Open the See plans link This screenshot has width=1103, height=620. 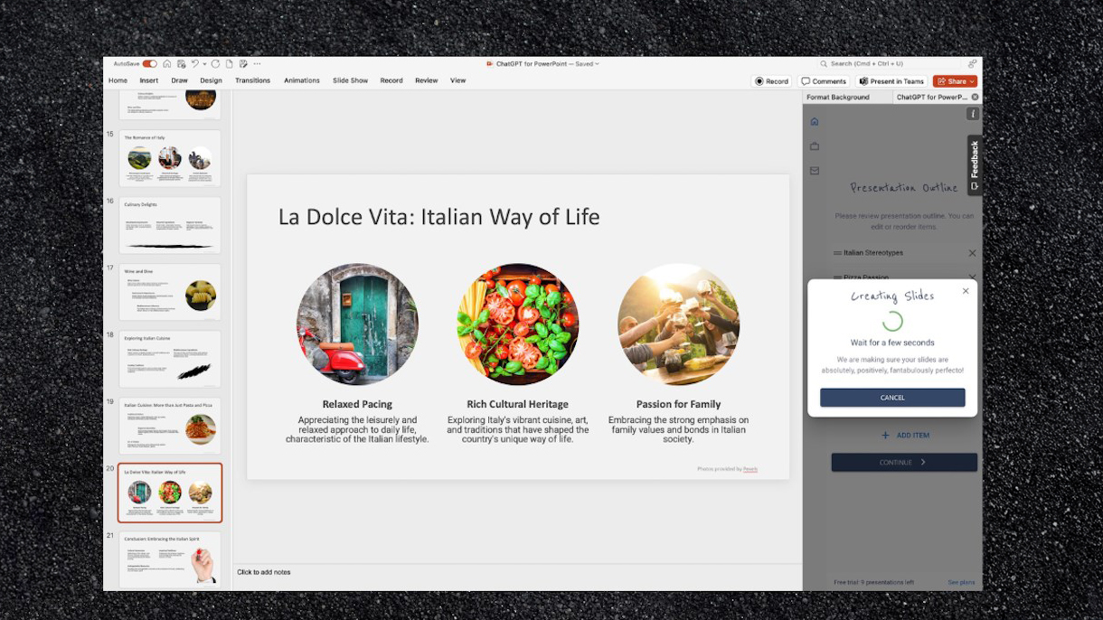pyautogui.click(x=961, y=582)
